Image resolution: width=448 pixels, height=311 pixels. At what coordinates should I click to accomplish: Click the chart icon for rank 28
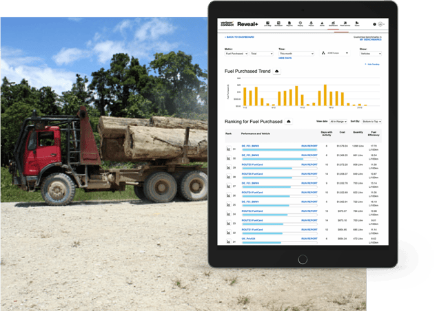(229, 177)
